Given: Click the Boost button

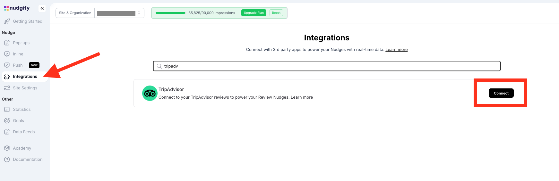Looking at the screenshot, I should [276, 13].
